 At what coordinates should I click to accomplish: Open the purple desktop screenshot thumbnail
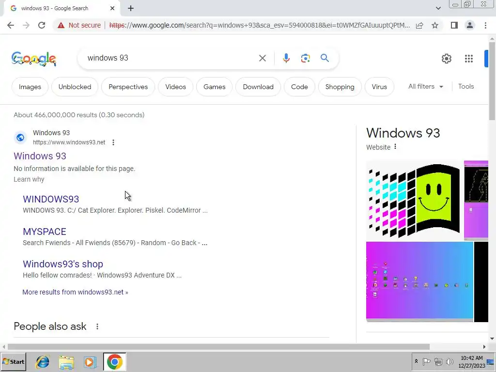pyautogui.click(x=419, y=281)
